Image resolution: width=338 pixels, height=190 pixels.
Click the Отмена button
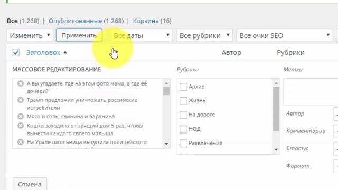30,184
